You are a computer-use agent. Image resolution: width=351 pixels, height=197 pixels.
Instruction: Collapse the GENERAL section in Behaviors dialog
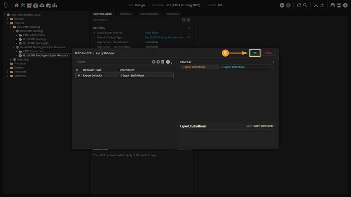(x=273, y=62)
